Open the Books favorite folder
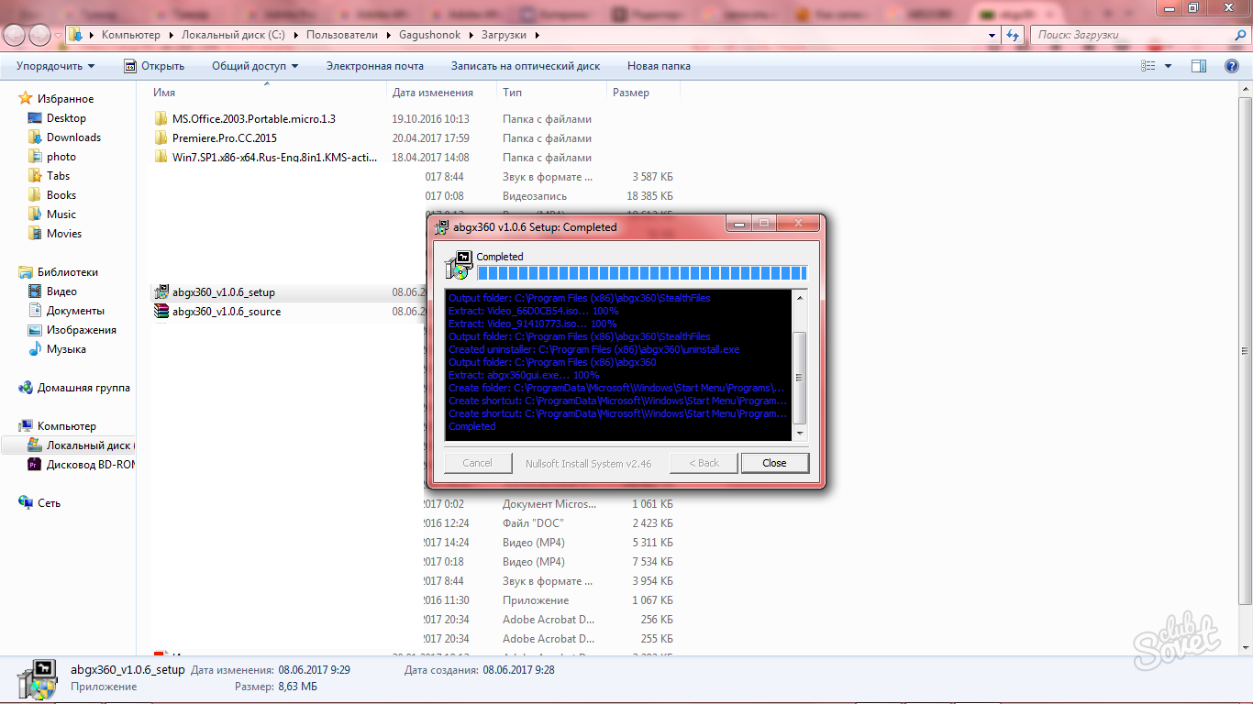This screenshot has height=704, width=1253. coord(61,195)
